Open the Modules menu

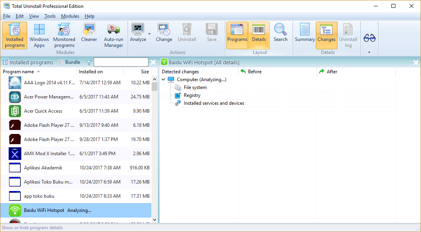click(70, 16)
